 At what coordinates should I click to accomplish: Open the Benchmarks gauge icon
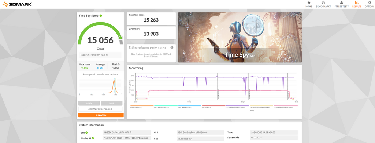[323, 3]
